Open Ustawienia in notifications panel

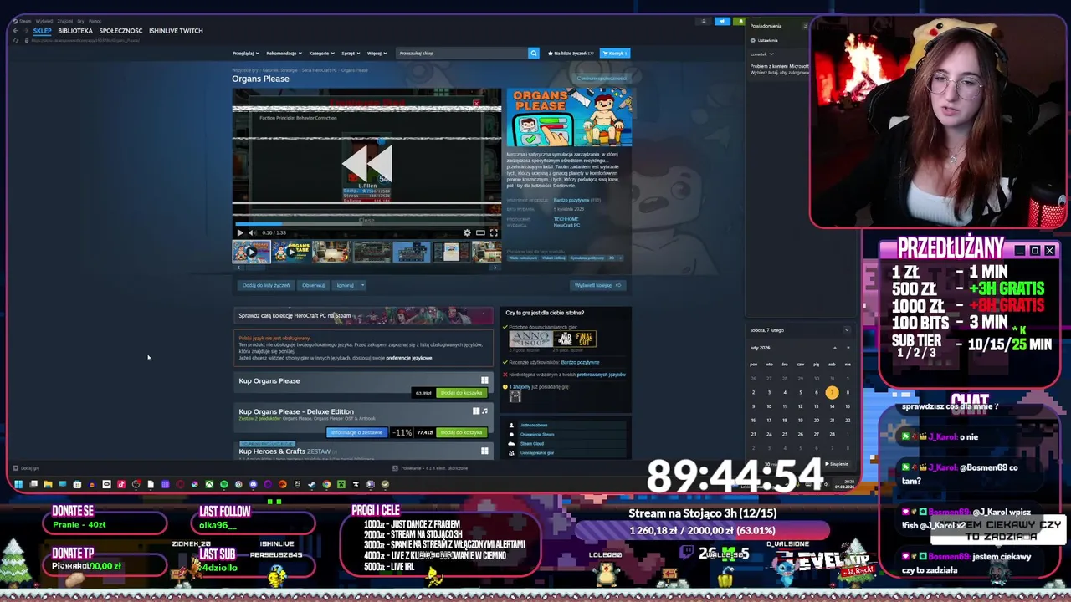tap(764, 40)
